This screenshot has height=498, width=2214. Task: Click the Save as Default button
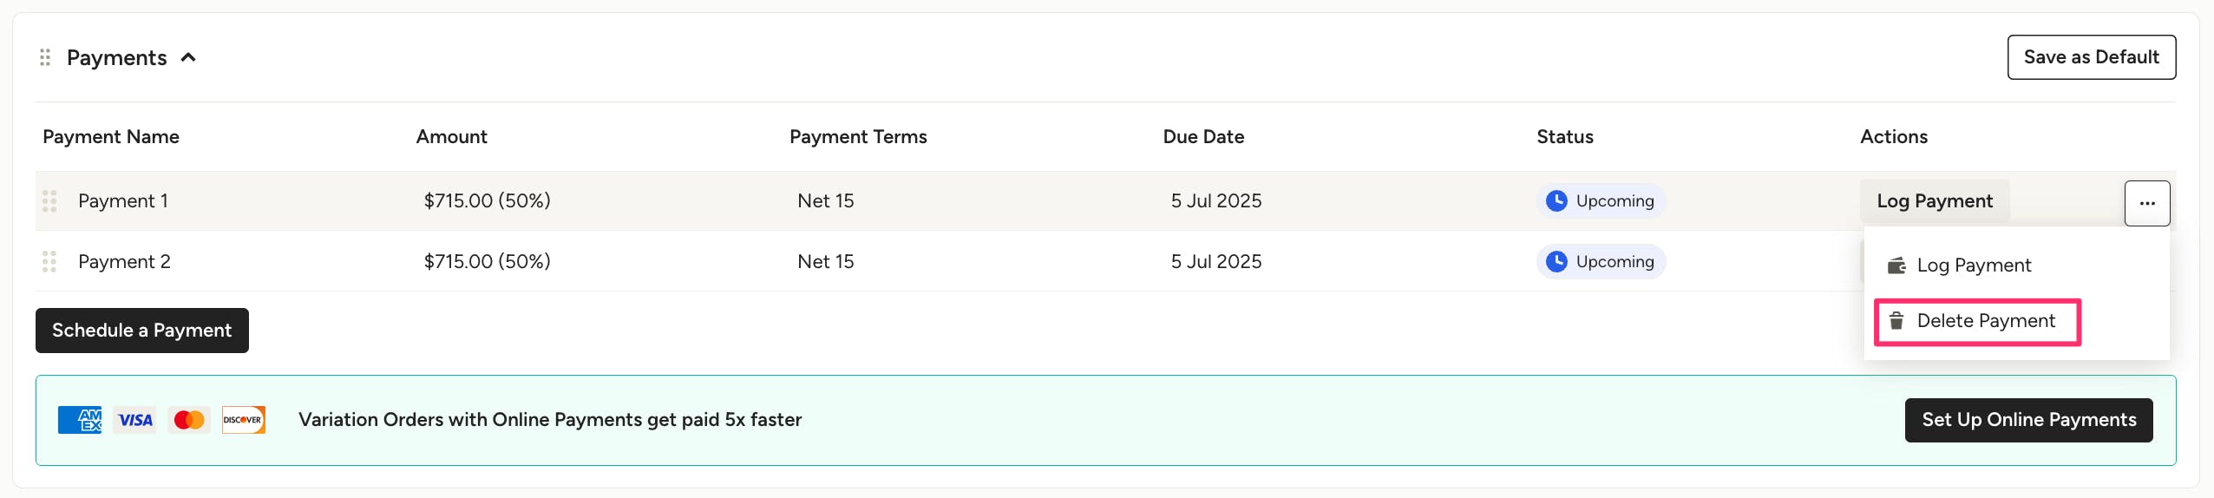[x=2091, y=57]
